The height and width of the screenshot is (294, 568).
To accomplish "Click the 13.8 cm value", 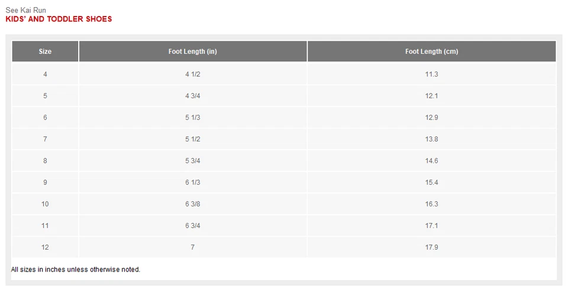I will pyautogui.click(x=431, y=139).
